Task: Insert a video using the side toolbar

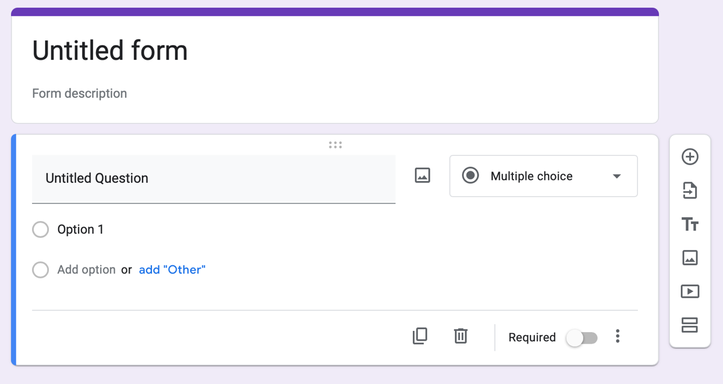Action: coord(690,292)
